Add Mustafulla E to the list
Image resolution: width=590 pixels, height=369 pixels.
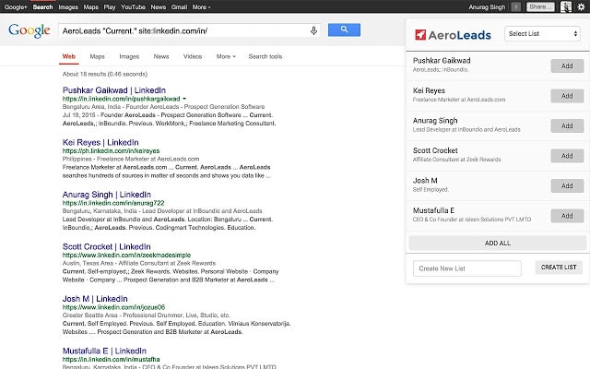click(567, 216)
